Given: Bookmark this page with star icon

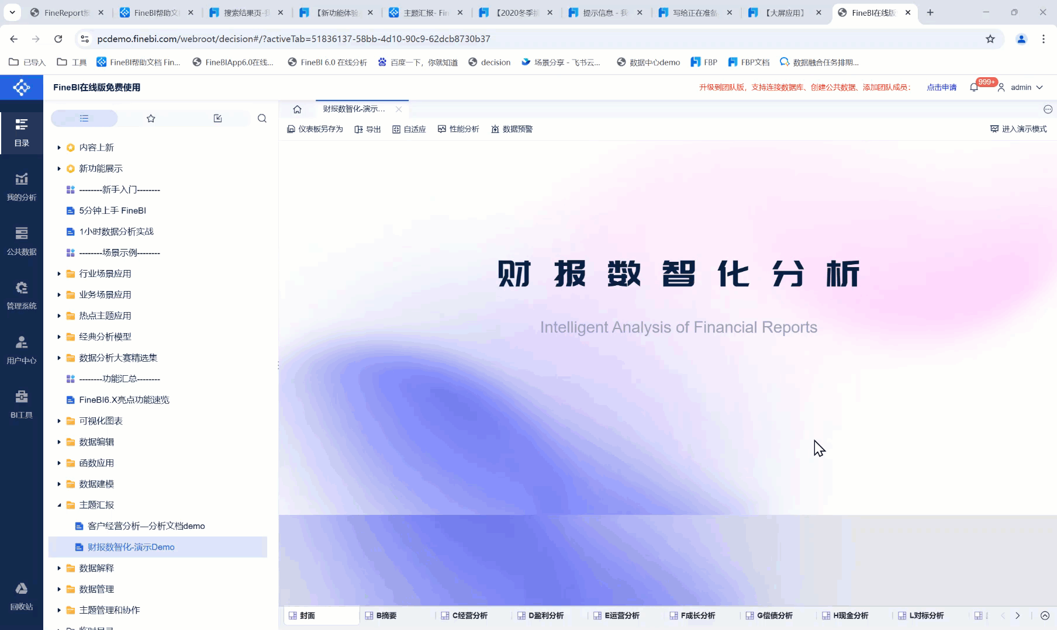Looking at the screenshot, I should click(990, 39).
